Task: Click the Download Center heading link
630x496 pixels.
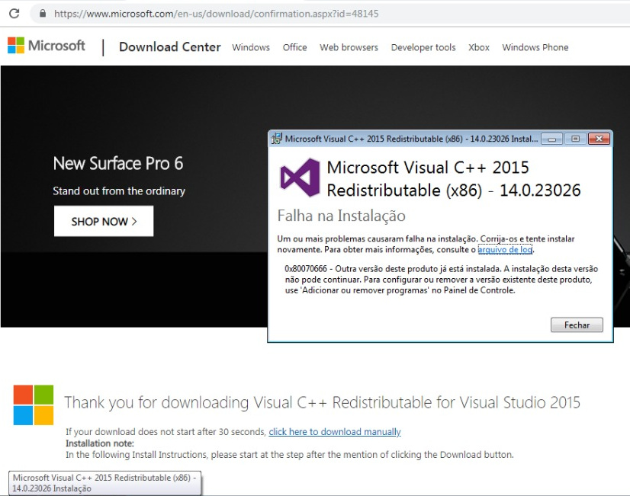Action: [169, 47]
